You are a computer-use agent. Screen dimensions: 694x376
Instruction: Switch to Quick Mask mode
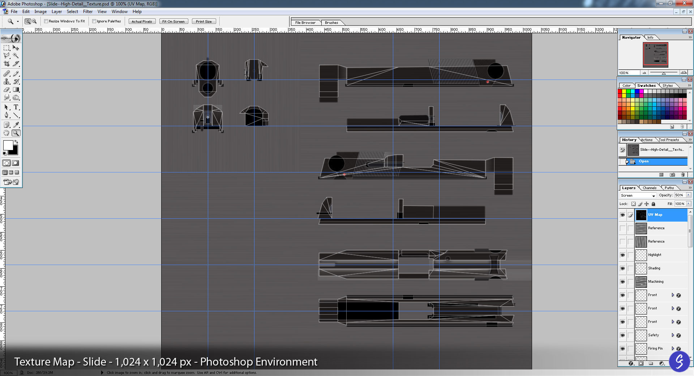(x=16, y=163)
